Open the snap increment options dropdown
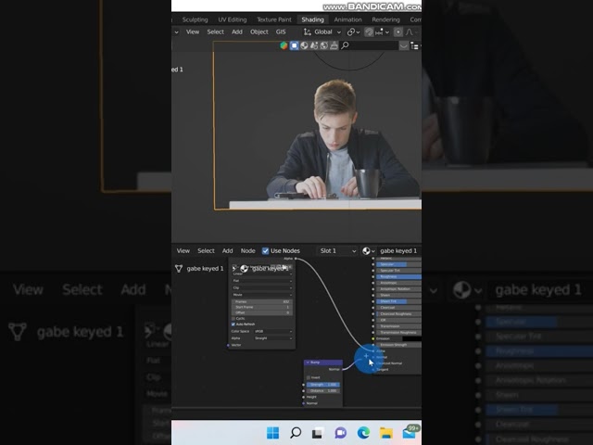 [382, 32]
